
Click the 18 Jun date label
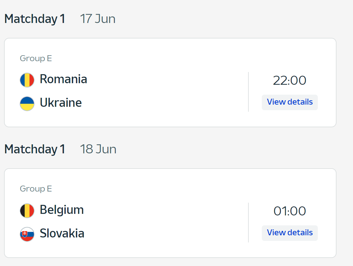pos(98,149)
